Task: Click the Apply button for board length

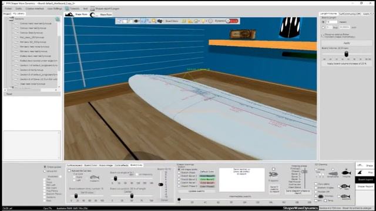Action: click(x=347, y=43)
